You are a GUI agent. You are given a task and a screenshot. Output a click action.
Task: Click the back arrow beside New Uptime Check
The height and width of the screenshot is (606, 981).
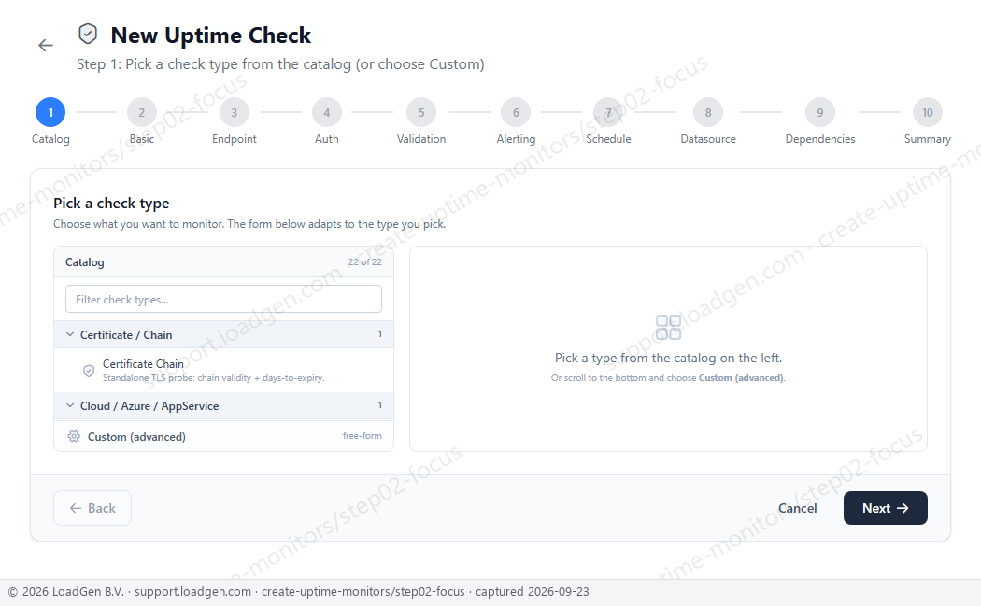click(x=46, y=45)
